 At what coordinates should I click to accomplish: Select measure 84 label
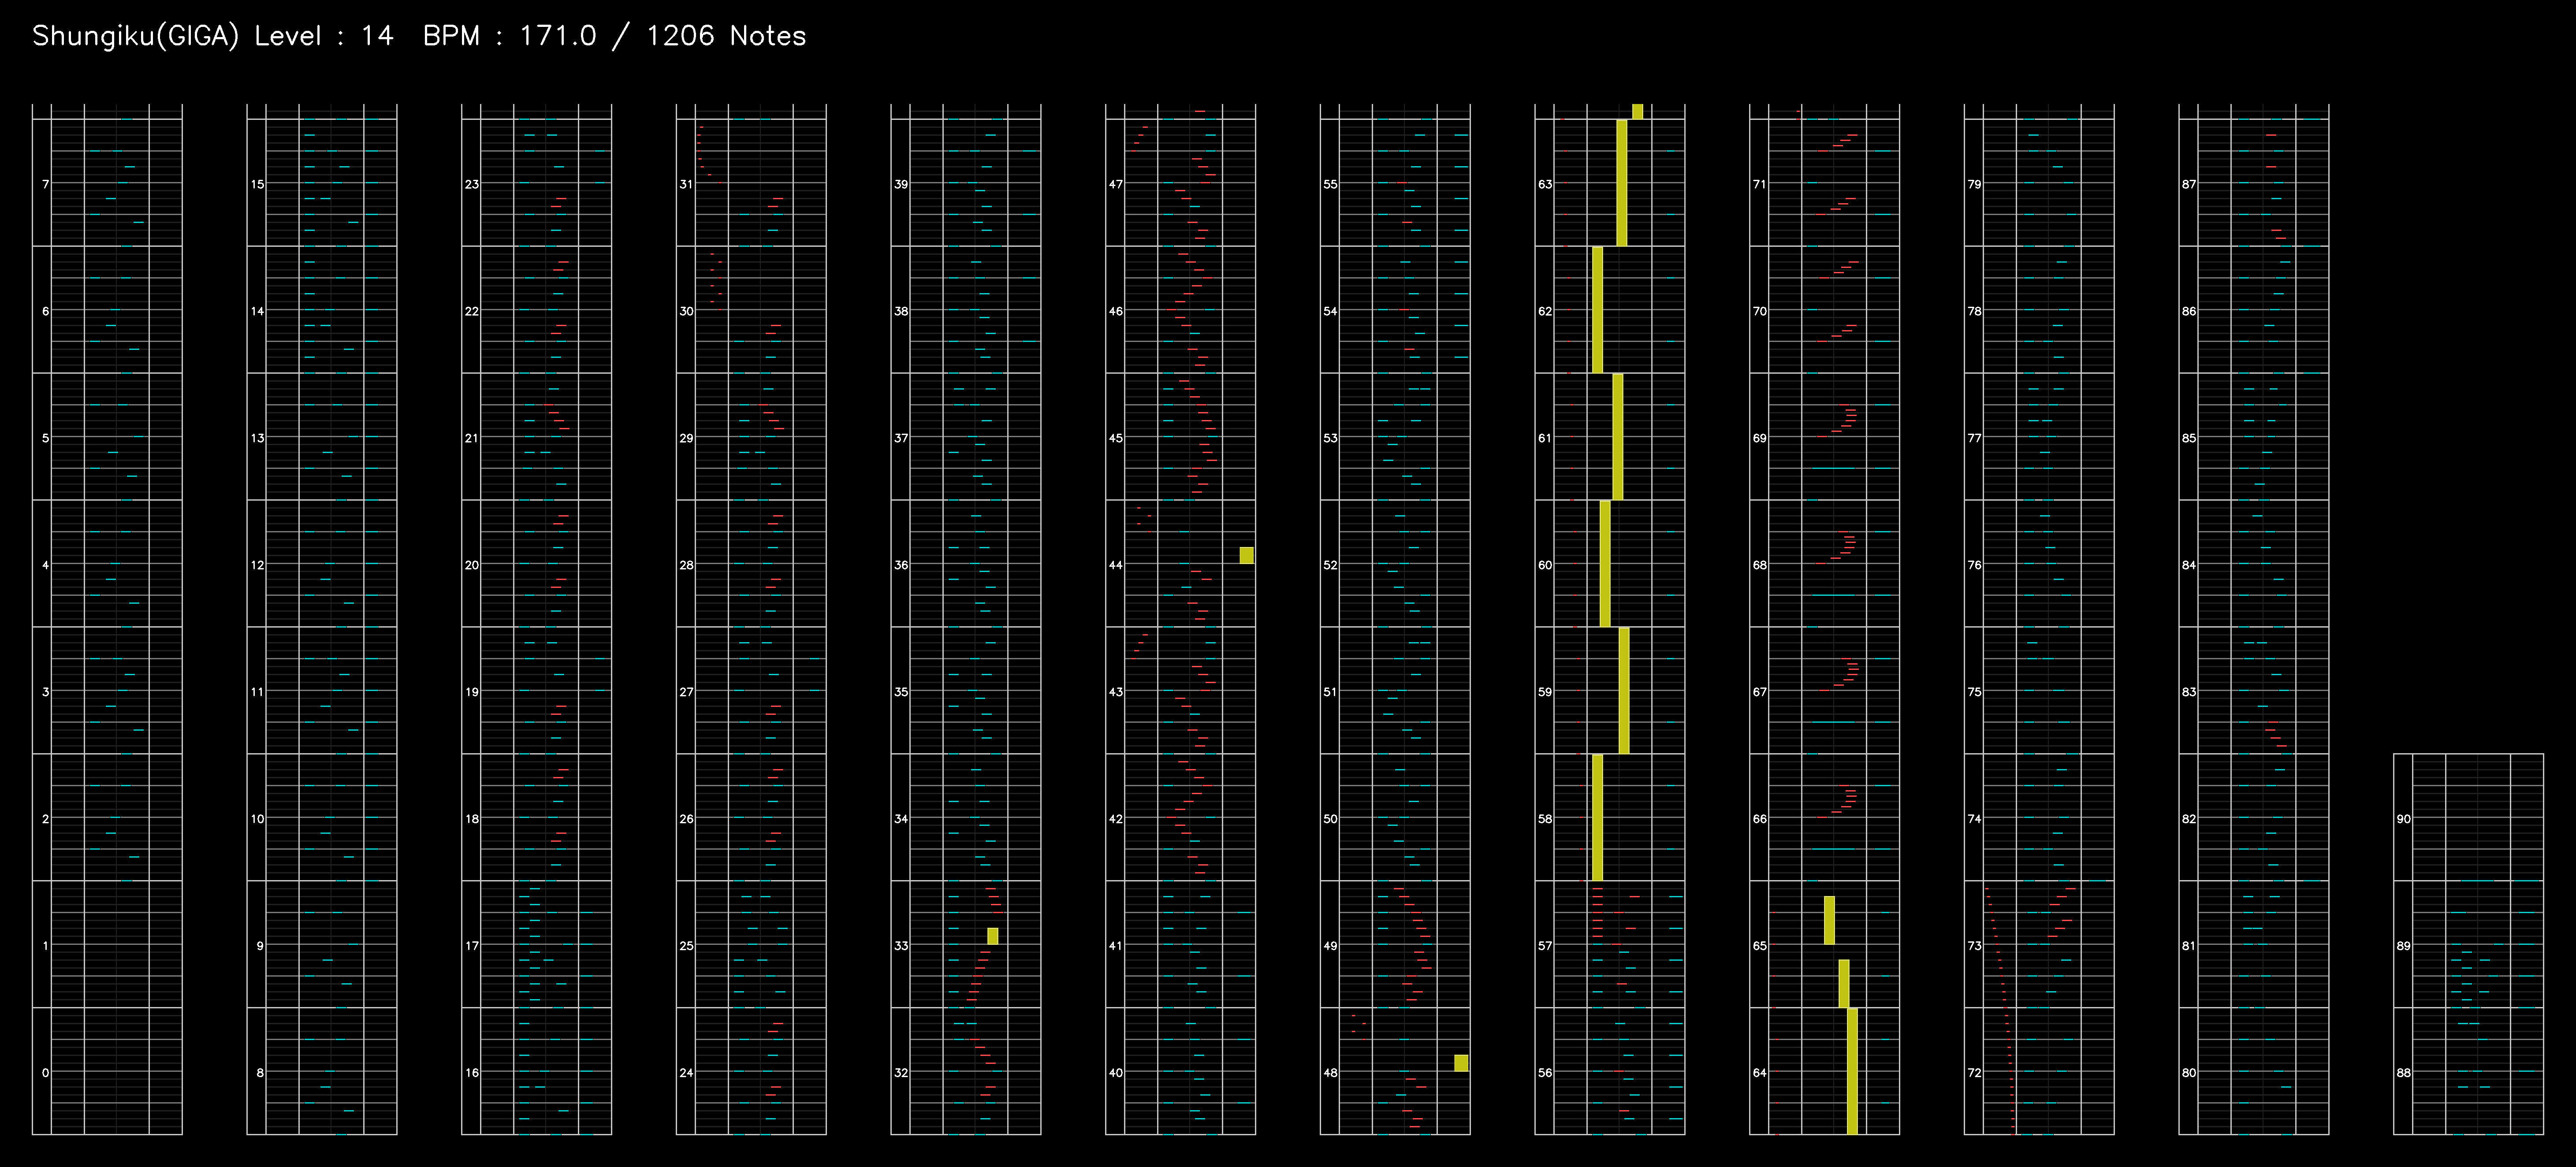pyautogui.click(x=2190, y=565)
